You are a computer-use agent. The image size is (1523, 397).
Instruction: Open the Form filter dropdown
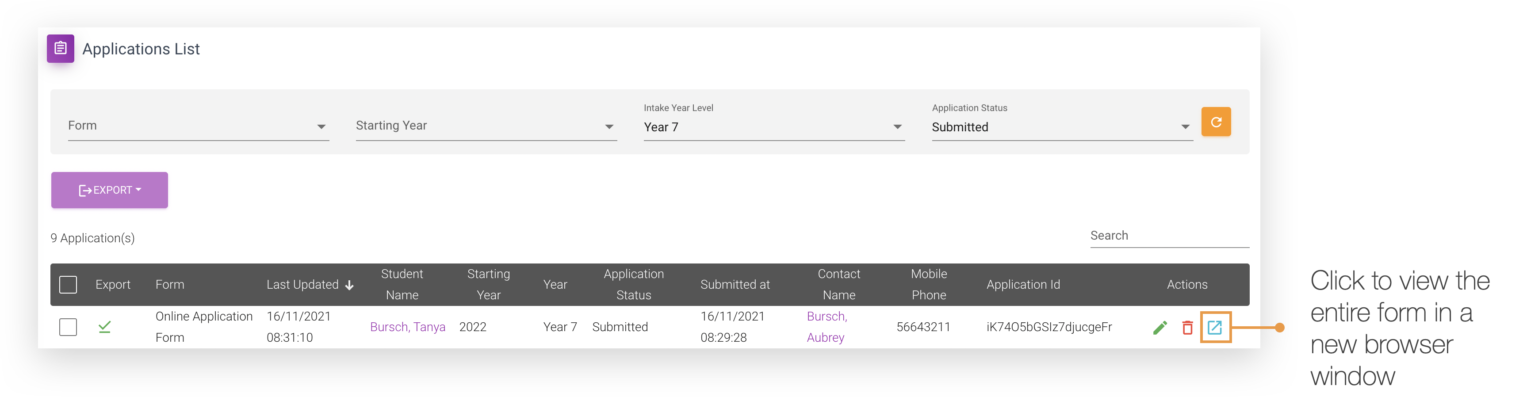(x=198, y=126)
